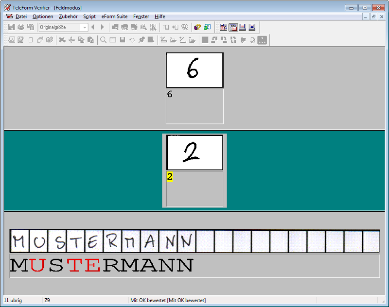389x307 pixels.
Task: Toggle the pressed mode button showing red 12
Action: (x=233, y=27)
